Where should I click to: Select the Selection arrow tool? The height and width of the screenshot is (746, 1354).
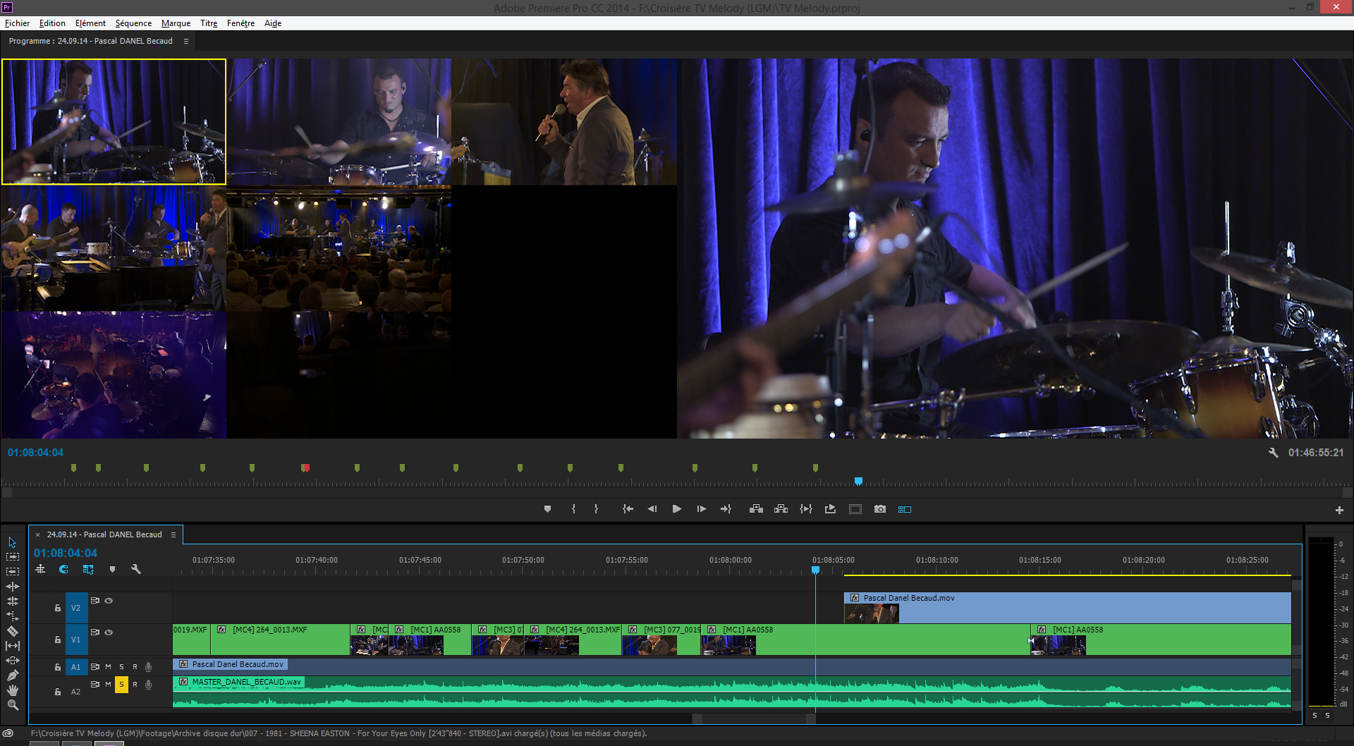[x=12, y=542]
